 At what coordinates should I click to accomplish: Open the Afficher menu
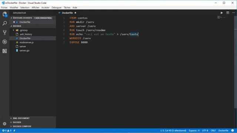click(36, 7)
